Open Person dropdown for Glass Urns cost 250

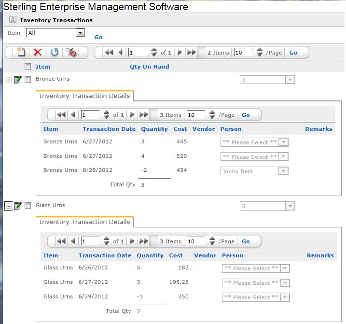coord(256,297)
